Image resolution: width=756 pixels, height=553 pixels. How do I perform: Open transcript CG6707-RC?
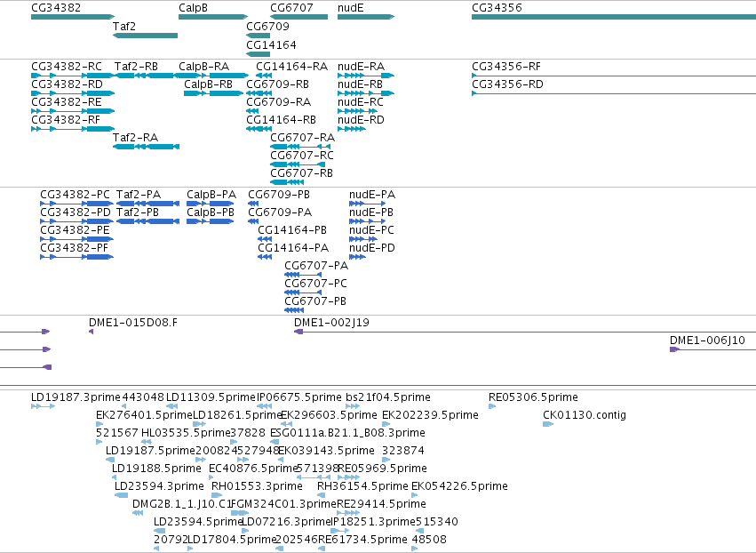[x=302, y=156]
